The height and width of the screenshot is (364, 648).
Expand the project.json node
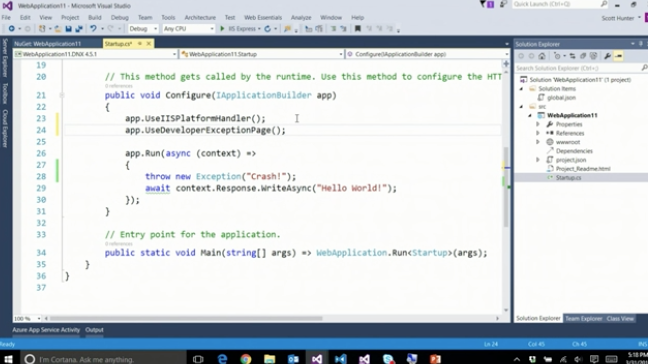click(538, 160)
